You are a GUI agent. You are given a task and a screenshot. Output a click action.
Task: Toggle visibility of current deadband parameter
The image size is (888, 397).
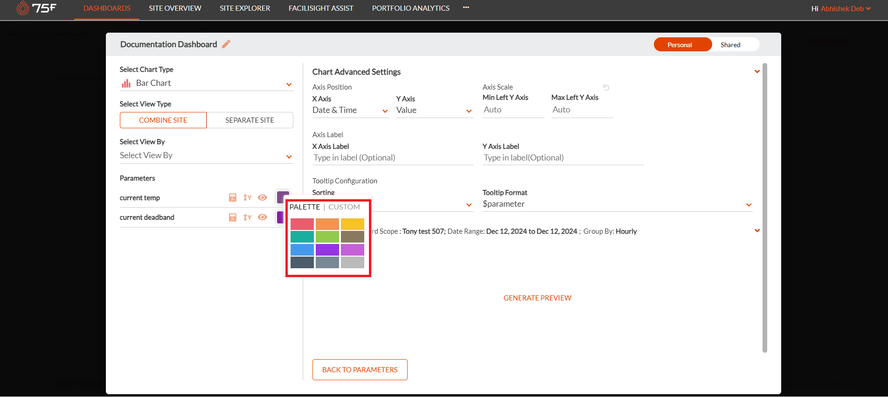(263, 217)
